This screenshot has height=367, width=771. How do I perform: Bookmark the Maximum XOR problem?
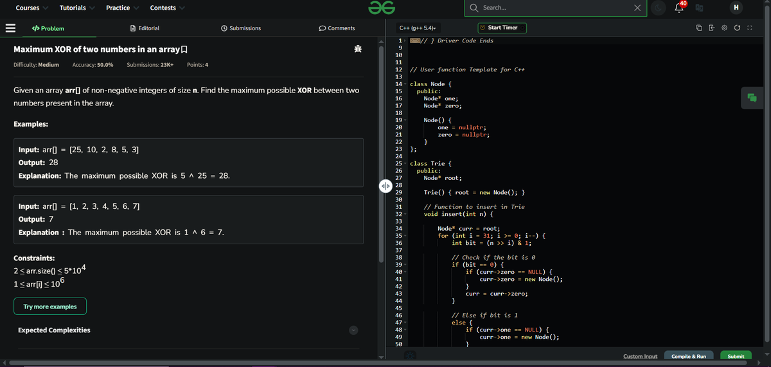[185, 49]
